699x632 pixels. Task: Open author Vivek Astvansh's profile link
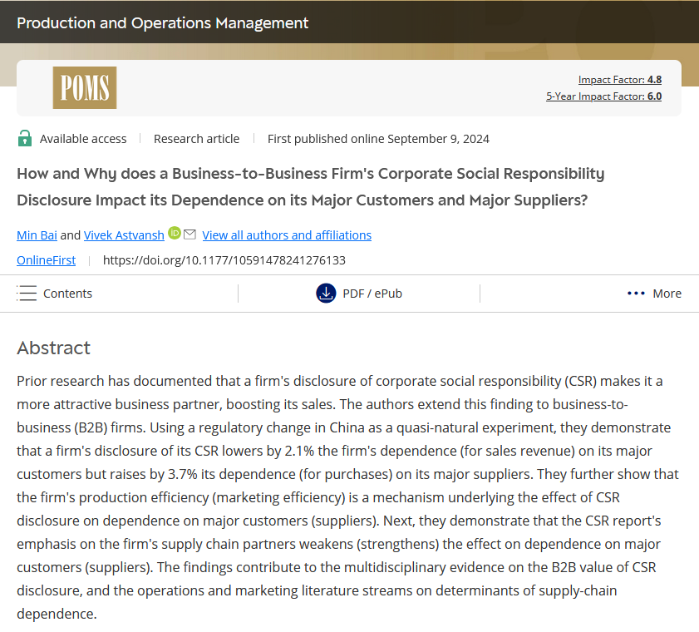[x=123, y=235]
